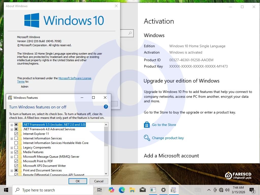This screenshot has height=195, width=260.
Task: Expand the Media Features tree node
Action: tap(12, 152)
